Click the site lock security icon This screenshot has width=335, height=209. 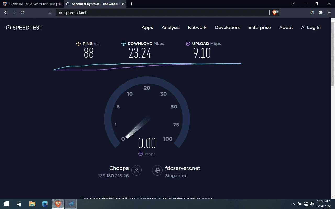pyautogui.click(x=60, y=13)
